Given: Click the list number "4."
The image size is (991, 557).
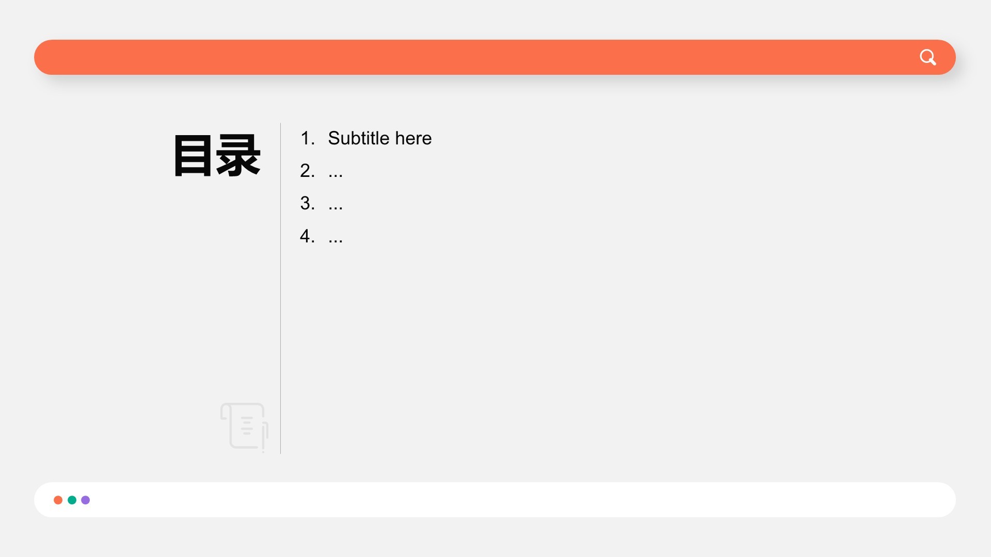Looking at the screenshot, I should point(307,236).
